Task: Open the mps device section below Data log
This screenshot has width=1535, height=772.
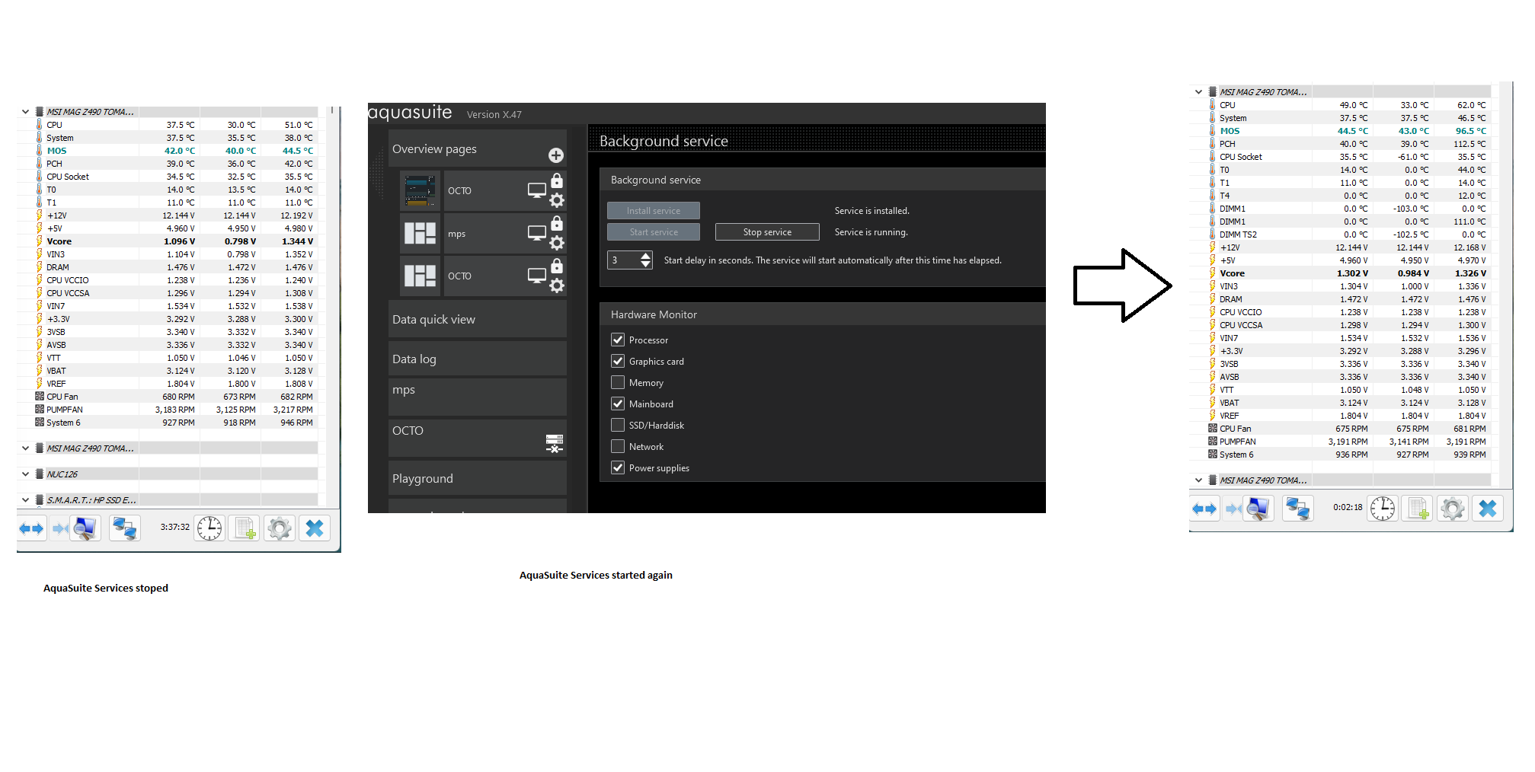Action: pos(477,397)
